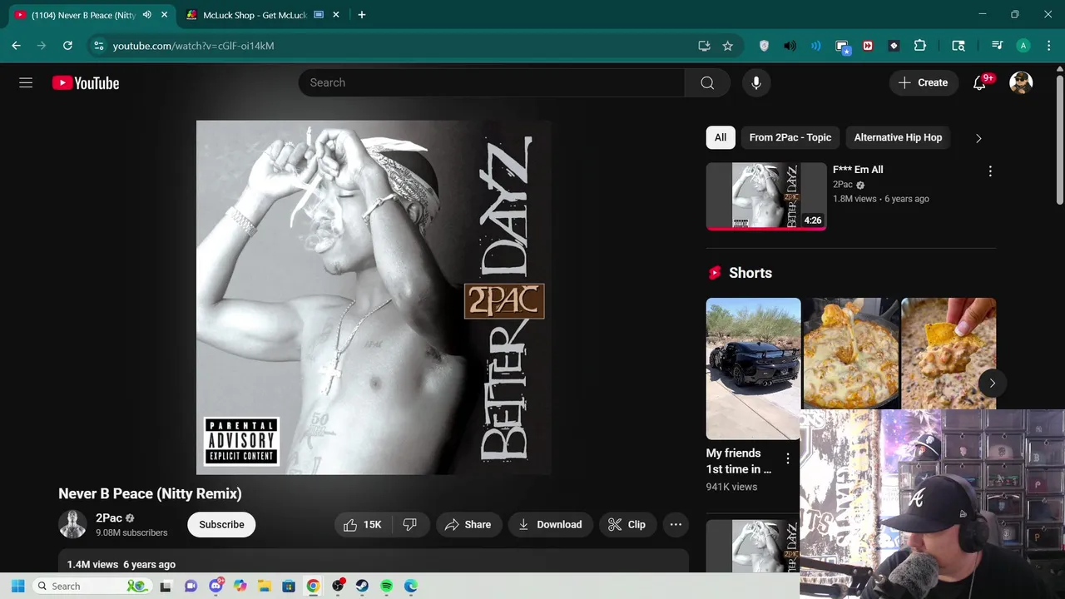
Task: Start voice search with the microphone icon
Action: 756,82
